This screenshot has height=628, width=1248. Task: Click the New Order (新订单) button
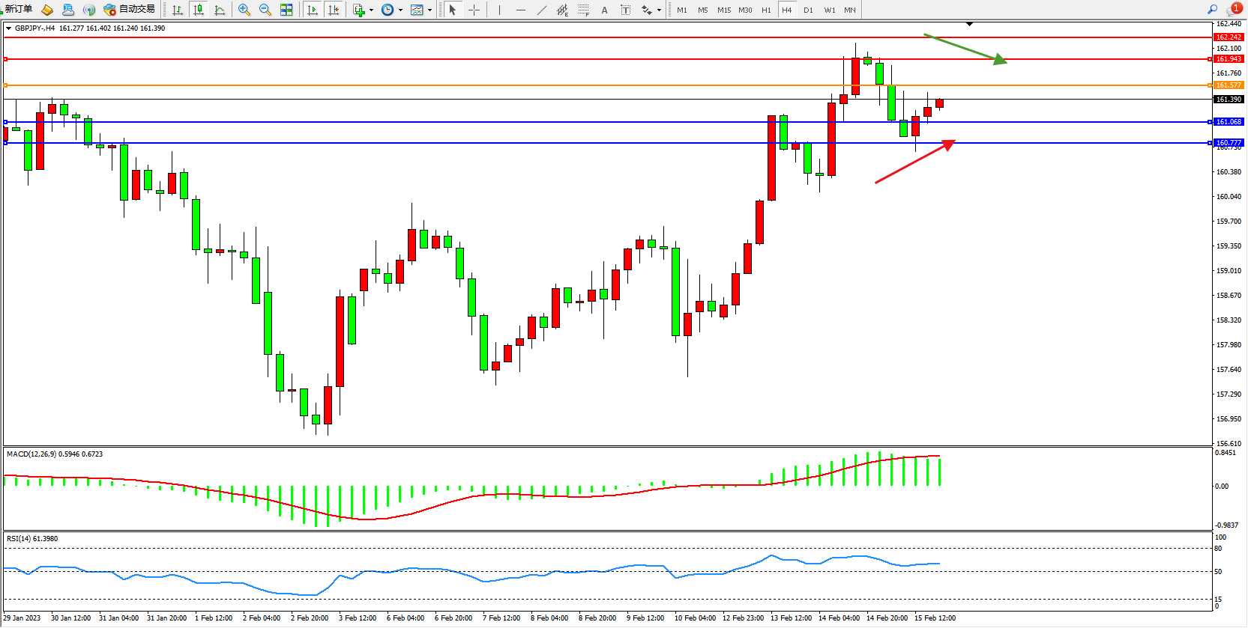click(18, 10)
